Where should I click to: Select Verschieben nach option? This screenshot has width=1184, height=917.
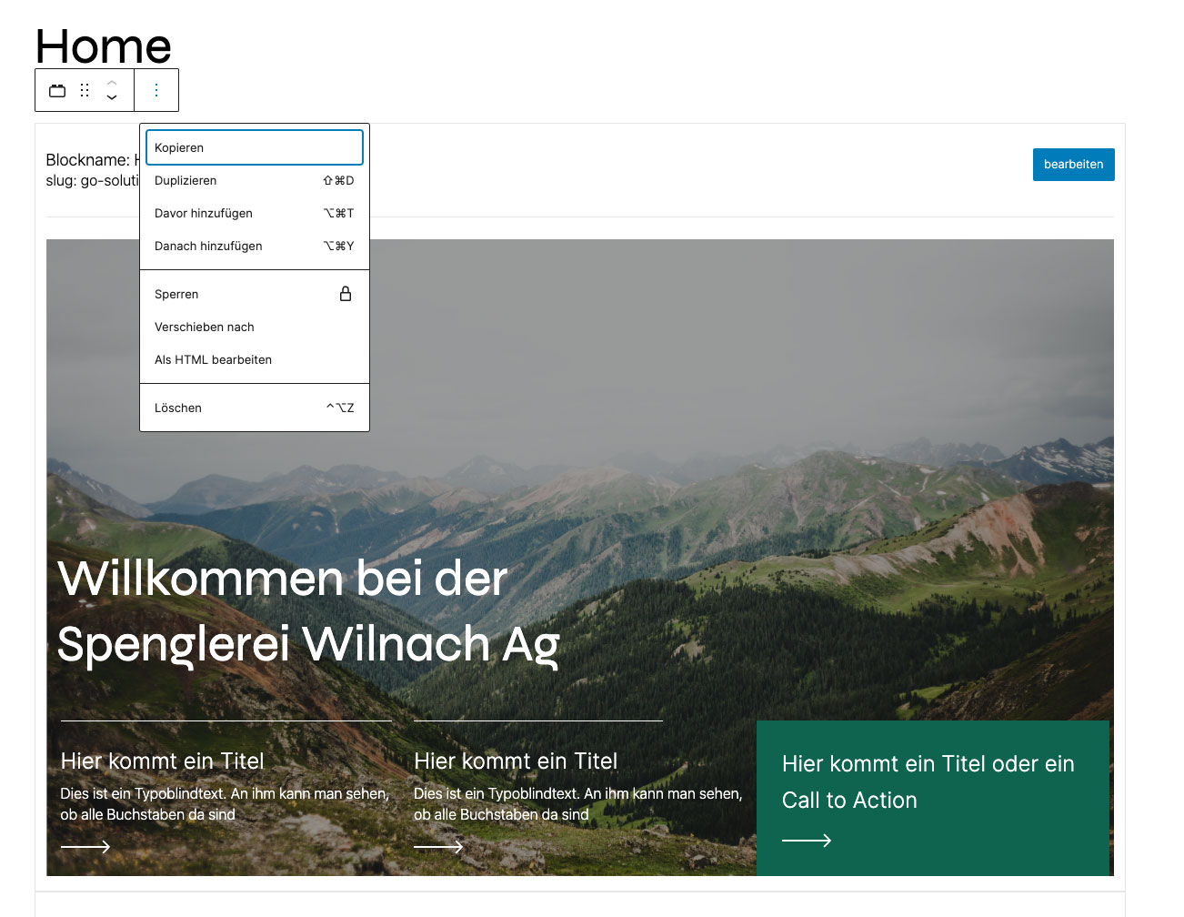[x=255, y=327]
